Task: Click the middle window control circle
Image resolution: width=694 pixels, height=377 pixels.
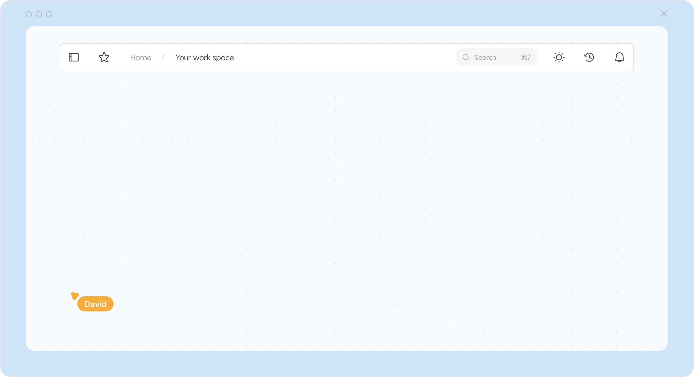Action: (39, 14)
